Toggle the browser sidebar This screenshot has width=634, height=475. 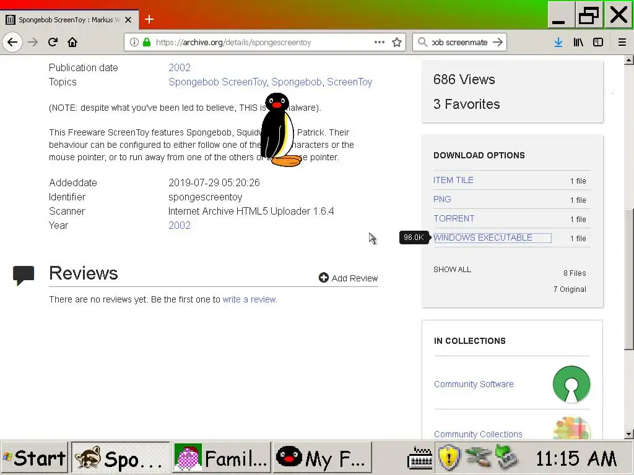pyautogui.click(x=598, y=42)
